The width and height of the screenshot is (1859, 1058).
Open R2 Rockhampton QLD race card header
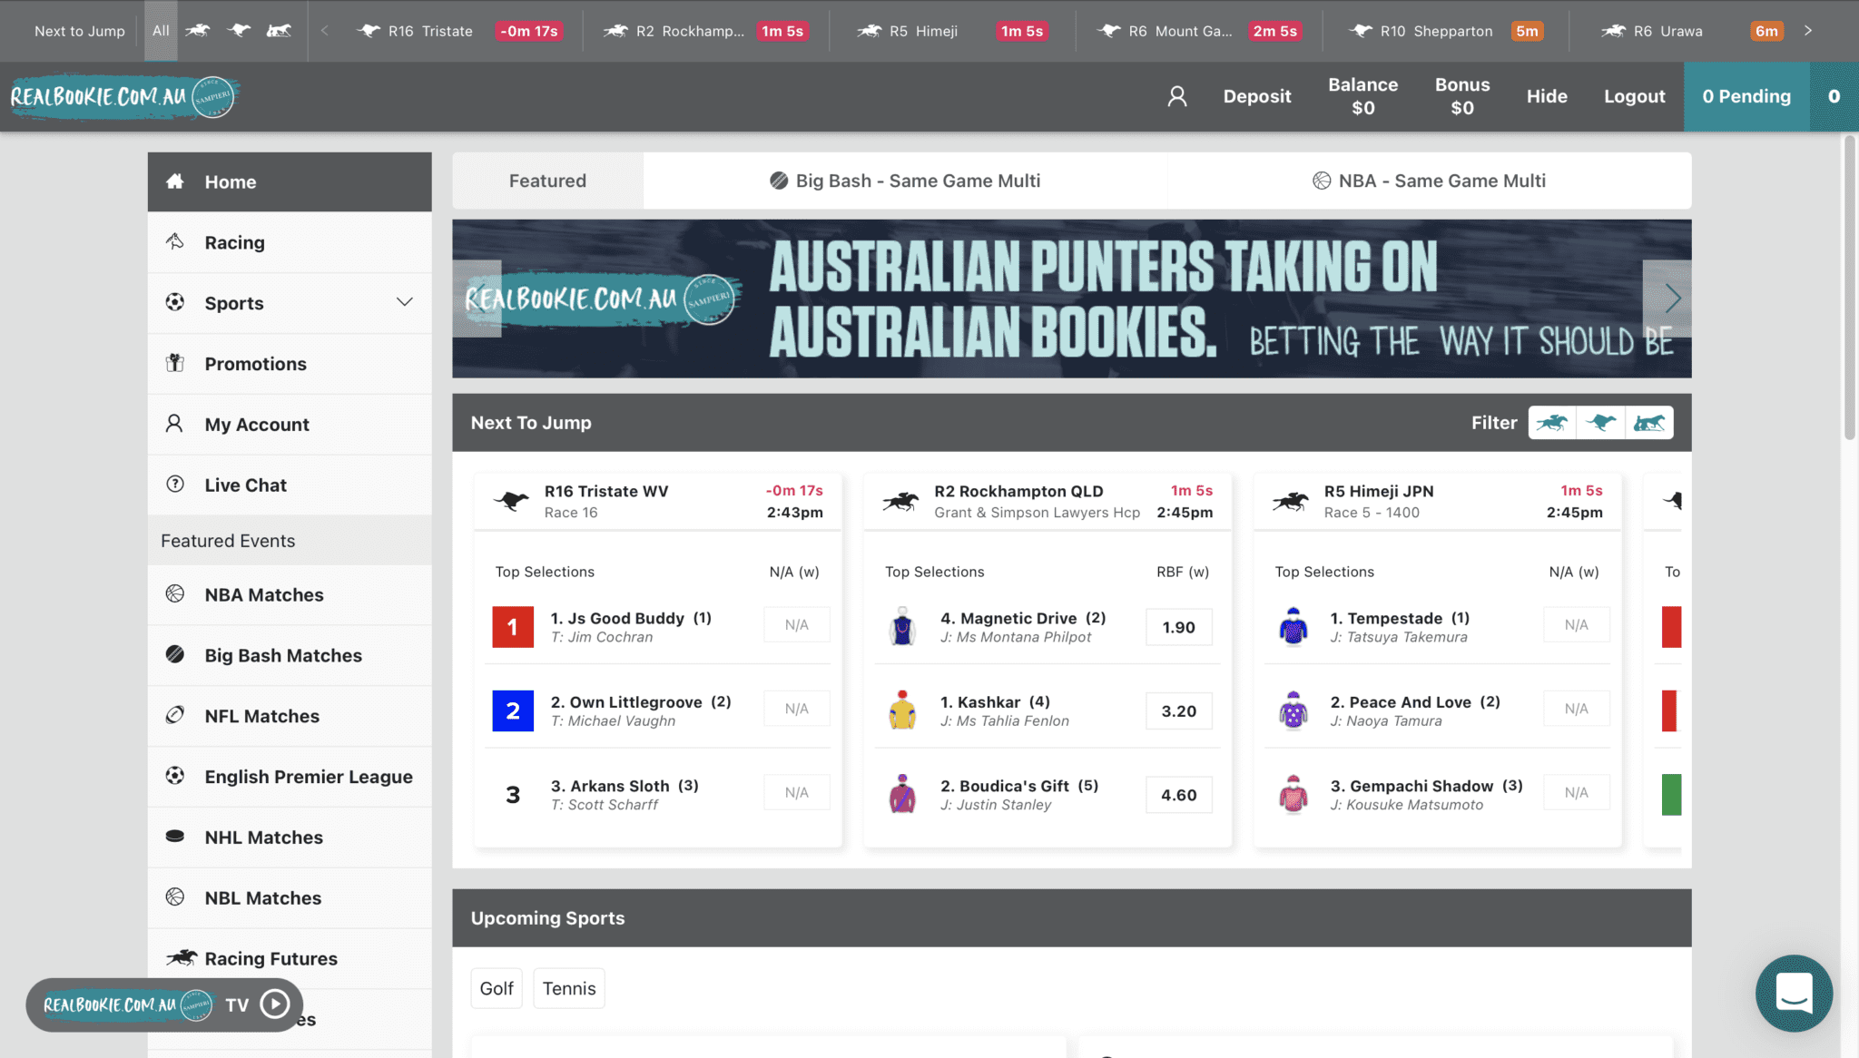pyautogui.click(x=1048, y=501)
